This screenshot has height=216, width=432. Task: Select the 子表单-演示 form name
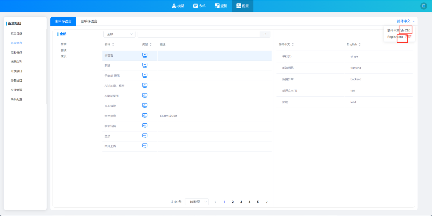(112, 76)
